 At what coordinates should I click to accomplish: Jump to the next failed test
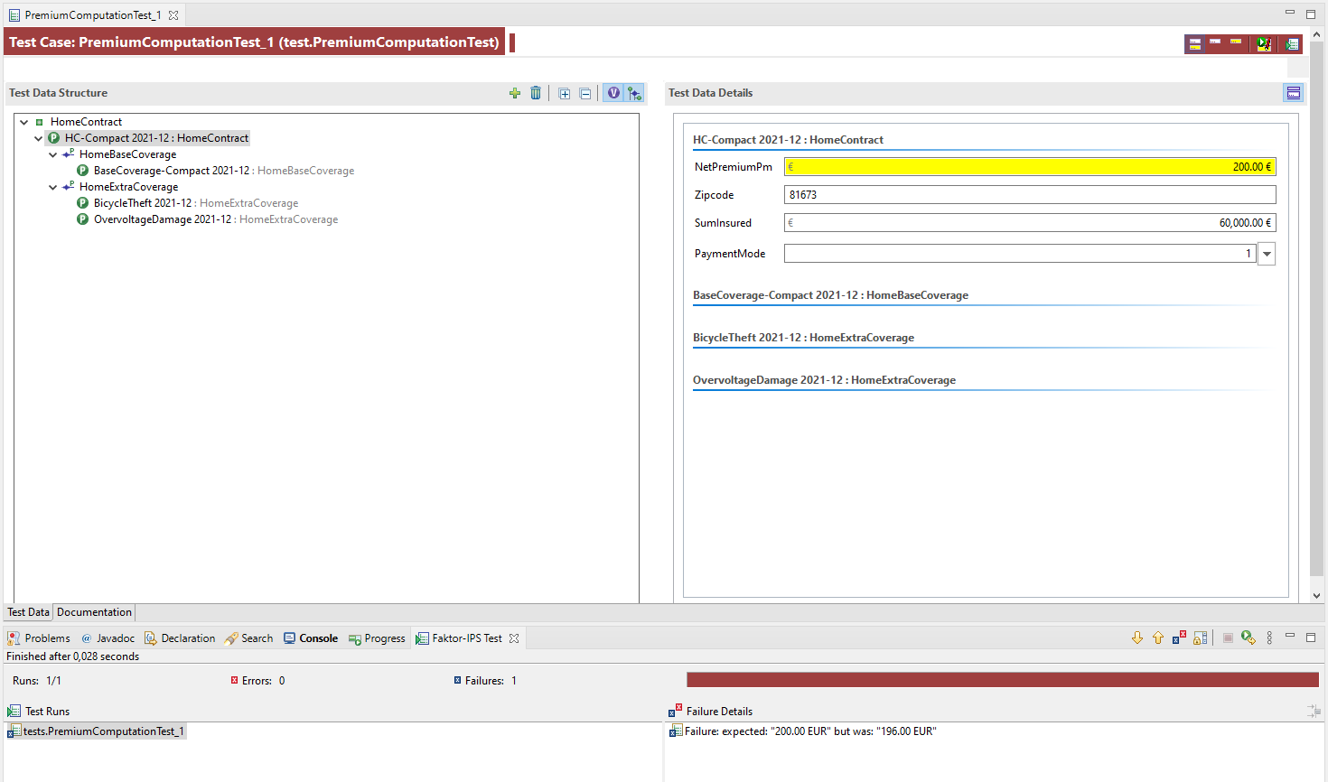(x=1137, y=638)
